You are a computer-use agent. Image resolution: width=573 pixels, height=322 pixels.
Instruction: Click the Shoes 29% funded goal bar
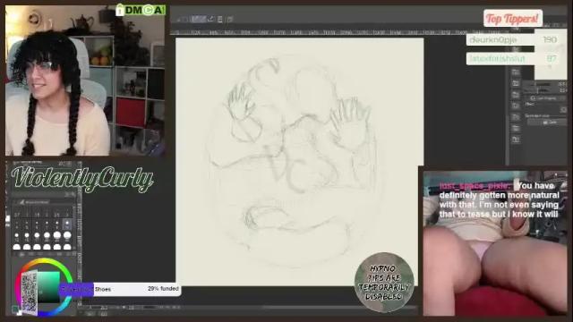tap(121, 289)
